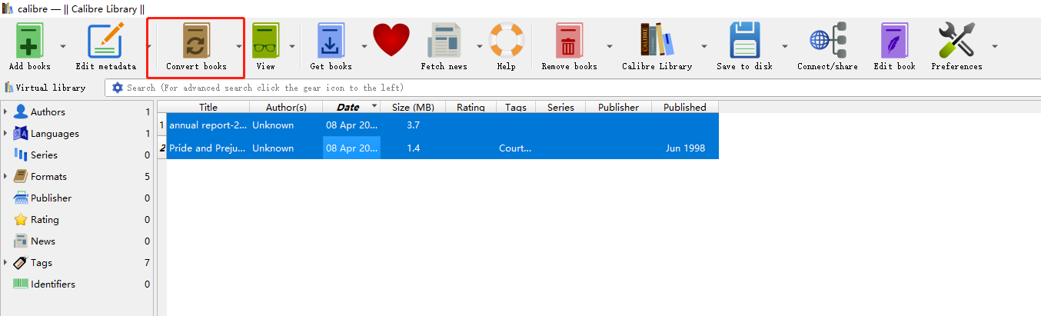Screen dimensions: 1041x316
Task: Open the Get books dropdown arrow
Action: (x=364, y=46)
